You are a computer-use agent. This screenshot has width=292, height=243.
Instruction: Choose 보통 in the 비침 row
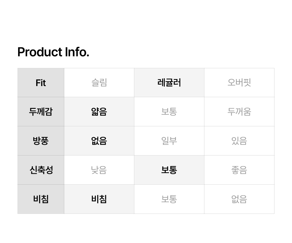point(169,199)
